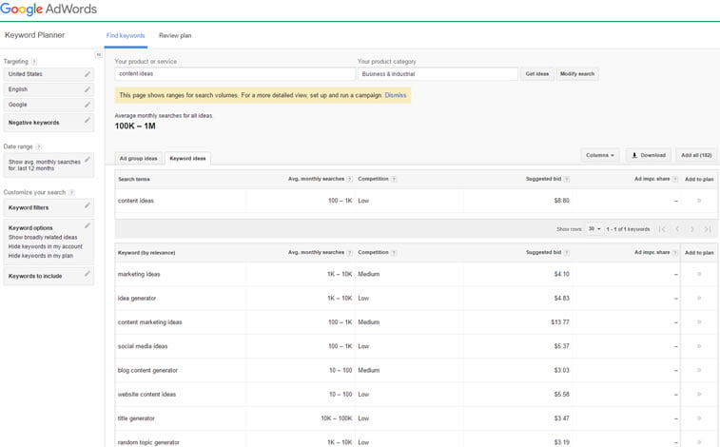Click 'Hide keywords in my plan' option
Image resolution: width=720 pixels, height=447 pixels.
pos(40,256)
